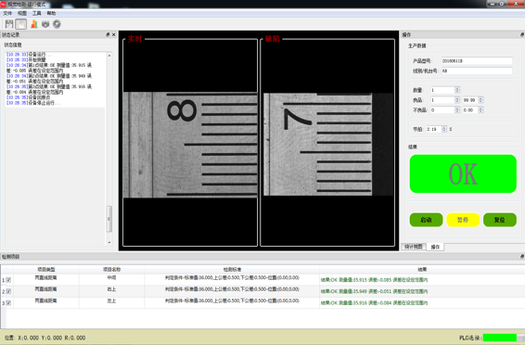Image resolution: width=525 pixels, height=345 pixels.
Task: Float the 状态记录 panel with its pin icon
Action: [x=108, y=34]
